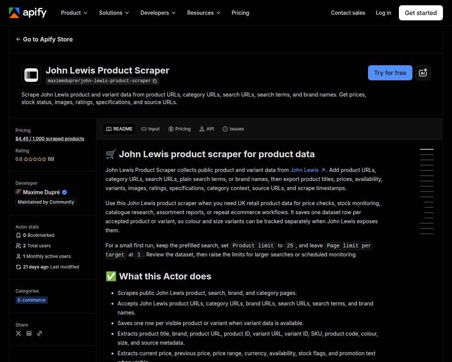Click the '2 Total users' stat

[33, 246]
